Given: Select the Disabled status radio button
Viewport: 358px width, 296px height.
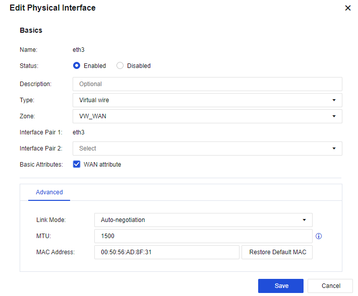Looking at the screenshot, I should (x=120, y=65).
